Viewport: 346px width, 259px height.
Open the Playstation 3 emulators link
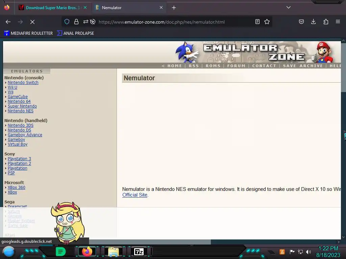(x=19, y=159)
